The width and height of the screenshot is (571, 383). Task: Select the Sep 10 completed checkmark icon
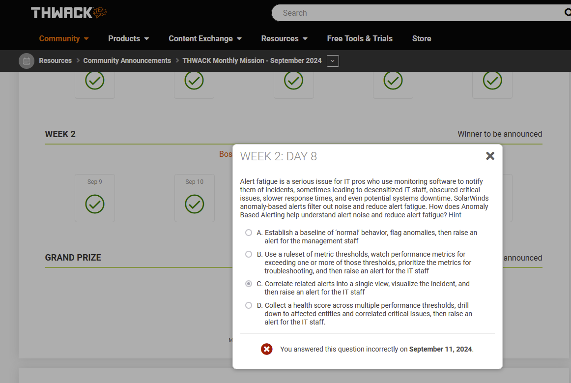pyautogui.click(x=194, y=204)
